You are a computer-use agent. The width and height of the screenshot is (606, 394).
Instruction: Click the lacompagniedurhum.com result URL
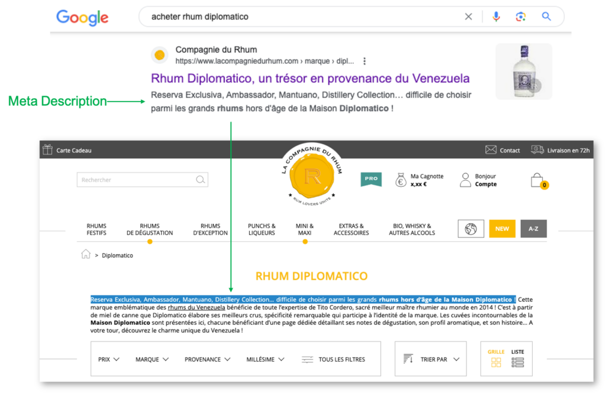coord(265,61)
